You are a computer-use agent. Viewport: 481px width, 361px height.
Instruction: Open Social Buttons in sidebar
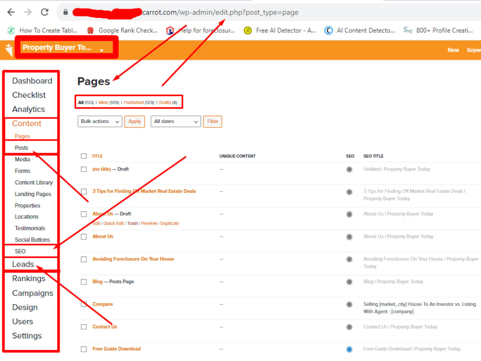coord(32,240)
